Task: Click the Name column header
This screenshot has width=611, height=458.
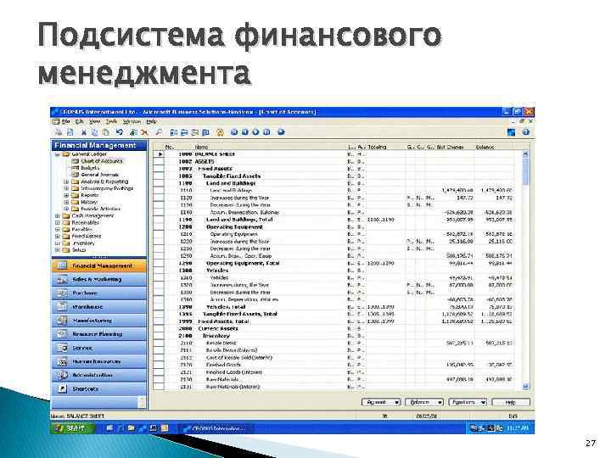Action: pos(270,147)
